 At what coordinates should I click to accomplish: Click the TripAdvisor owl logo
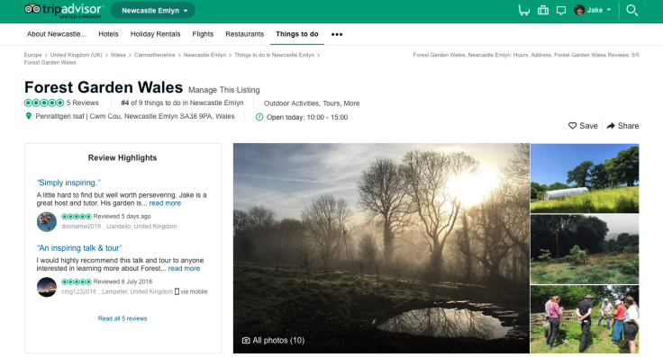[32, 9]
